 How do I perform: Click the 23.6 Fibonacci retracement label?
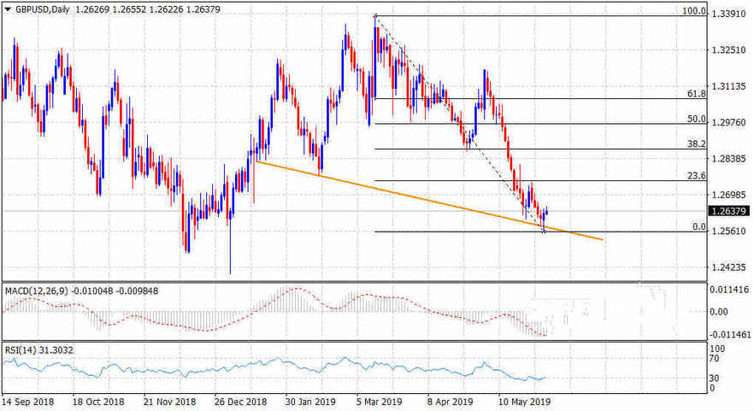(696, 176)
